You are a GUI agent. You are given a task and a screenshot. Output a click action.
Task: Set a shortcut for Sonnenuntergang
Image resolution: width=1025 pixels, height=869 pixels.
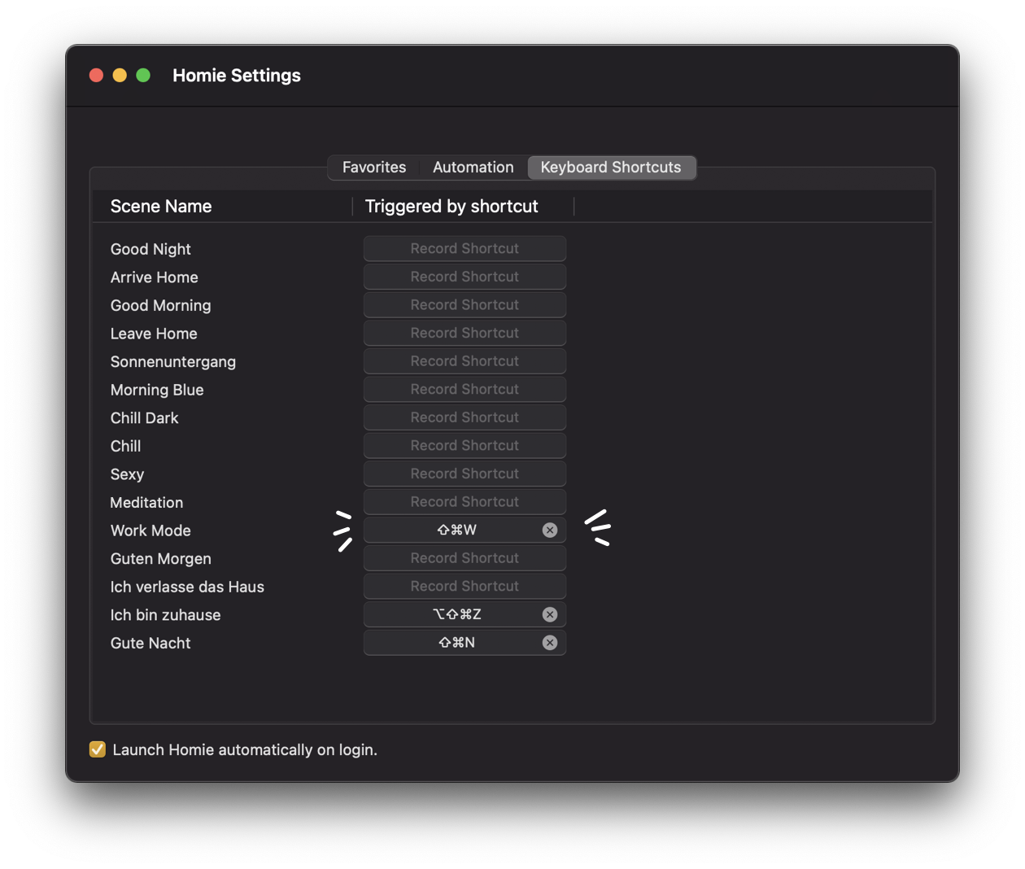465,361
